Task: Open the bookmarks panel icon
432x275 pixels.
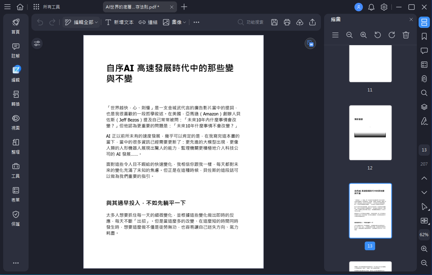Action: [x=424, y=36]
